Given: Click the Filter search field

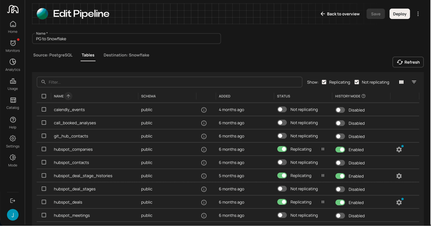Looking at the screenshot, I should tap(169, 82).
